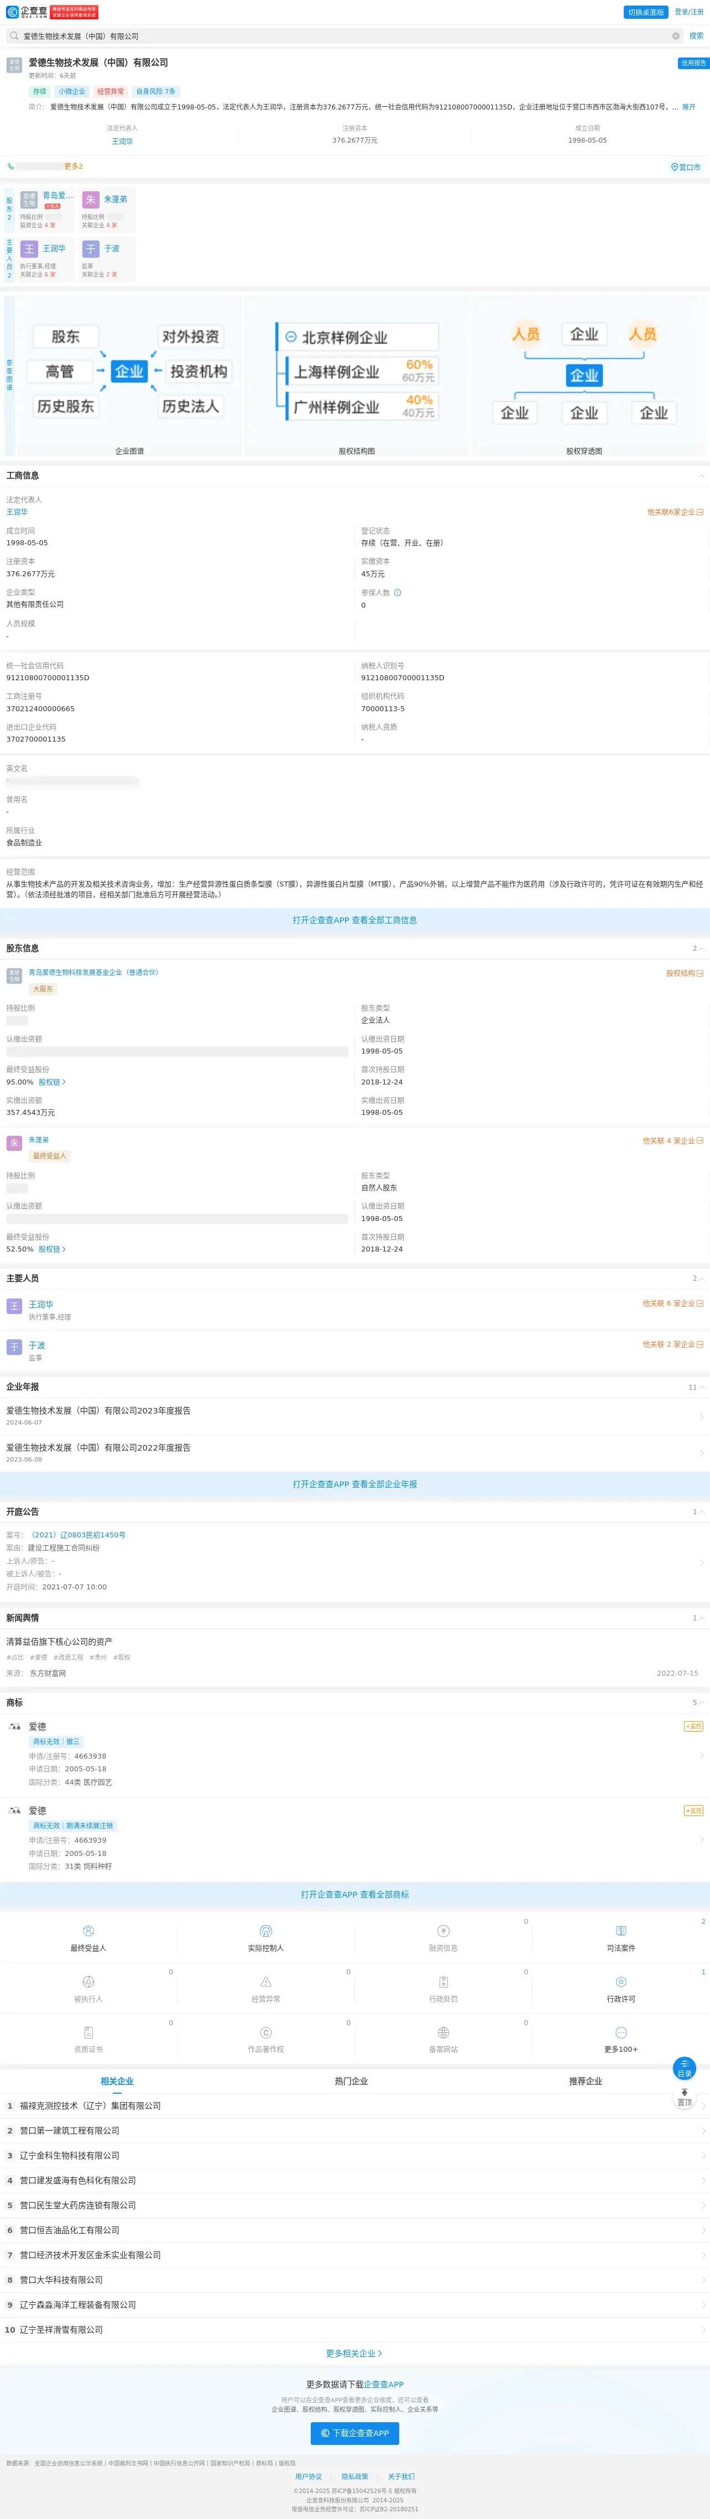Open 资质证书 icon tile
The image size is (710, 2519).
[88, 2040]
